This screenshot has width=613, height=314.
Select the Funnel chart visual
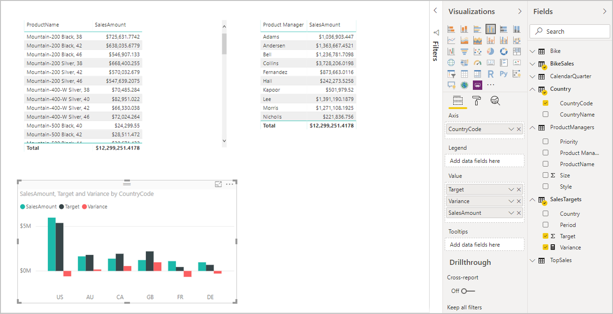(x=464, y=51)
